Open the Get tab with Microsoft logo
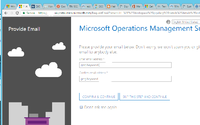Screen dimensions: 200x125 point(149,6)
